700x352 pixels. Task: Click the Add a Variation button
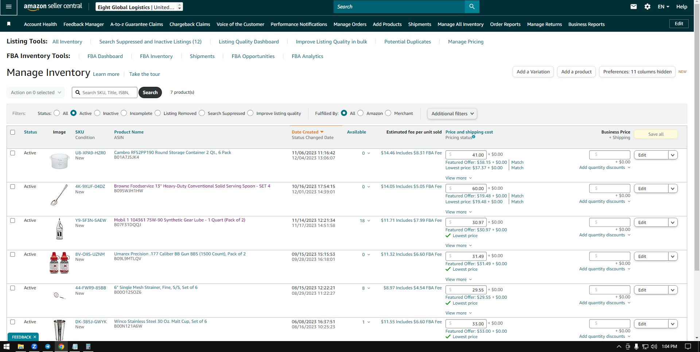533,71
